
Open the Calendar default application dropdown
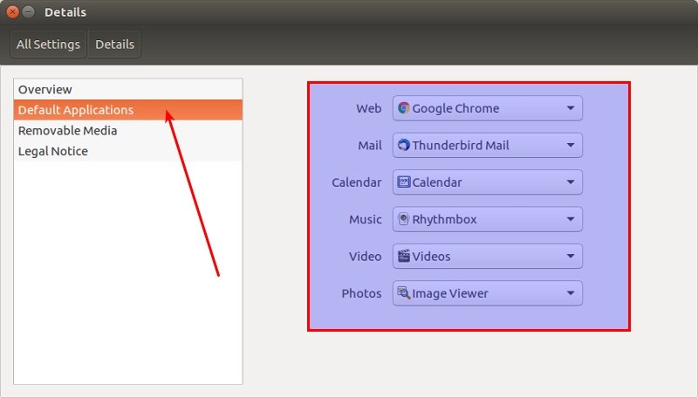point(488,182)
